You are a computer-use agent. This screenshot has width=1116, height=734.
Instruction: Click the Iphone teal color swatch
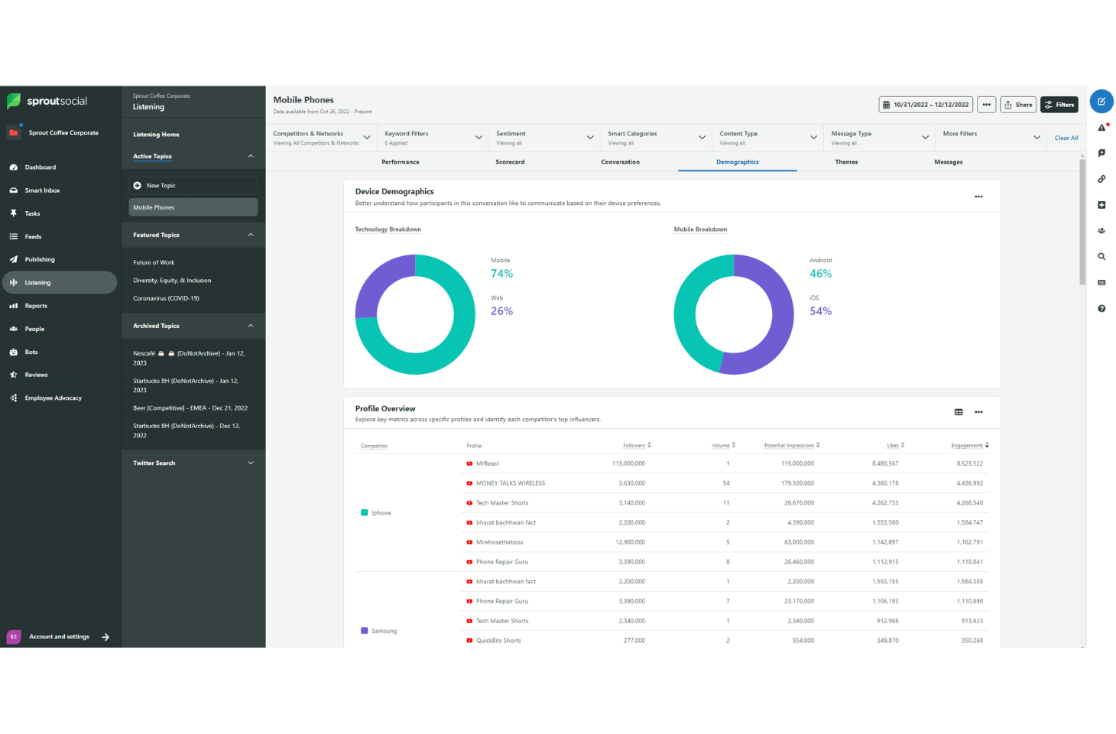click(365, 513)
